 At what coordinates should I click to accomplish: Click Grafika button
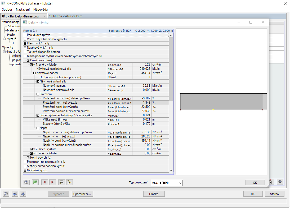[x=154, y=194]
